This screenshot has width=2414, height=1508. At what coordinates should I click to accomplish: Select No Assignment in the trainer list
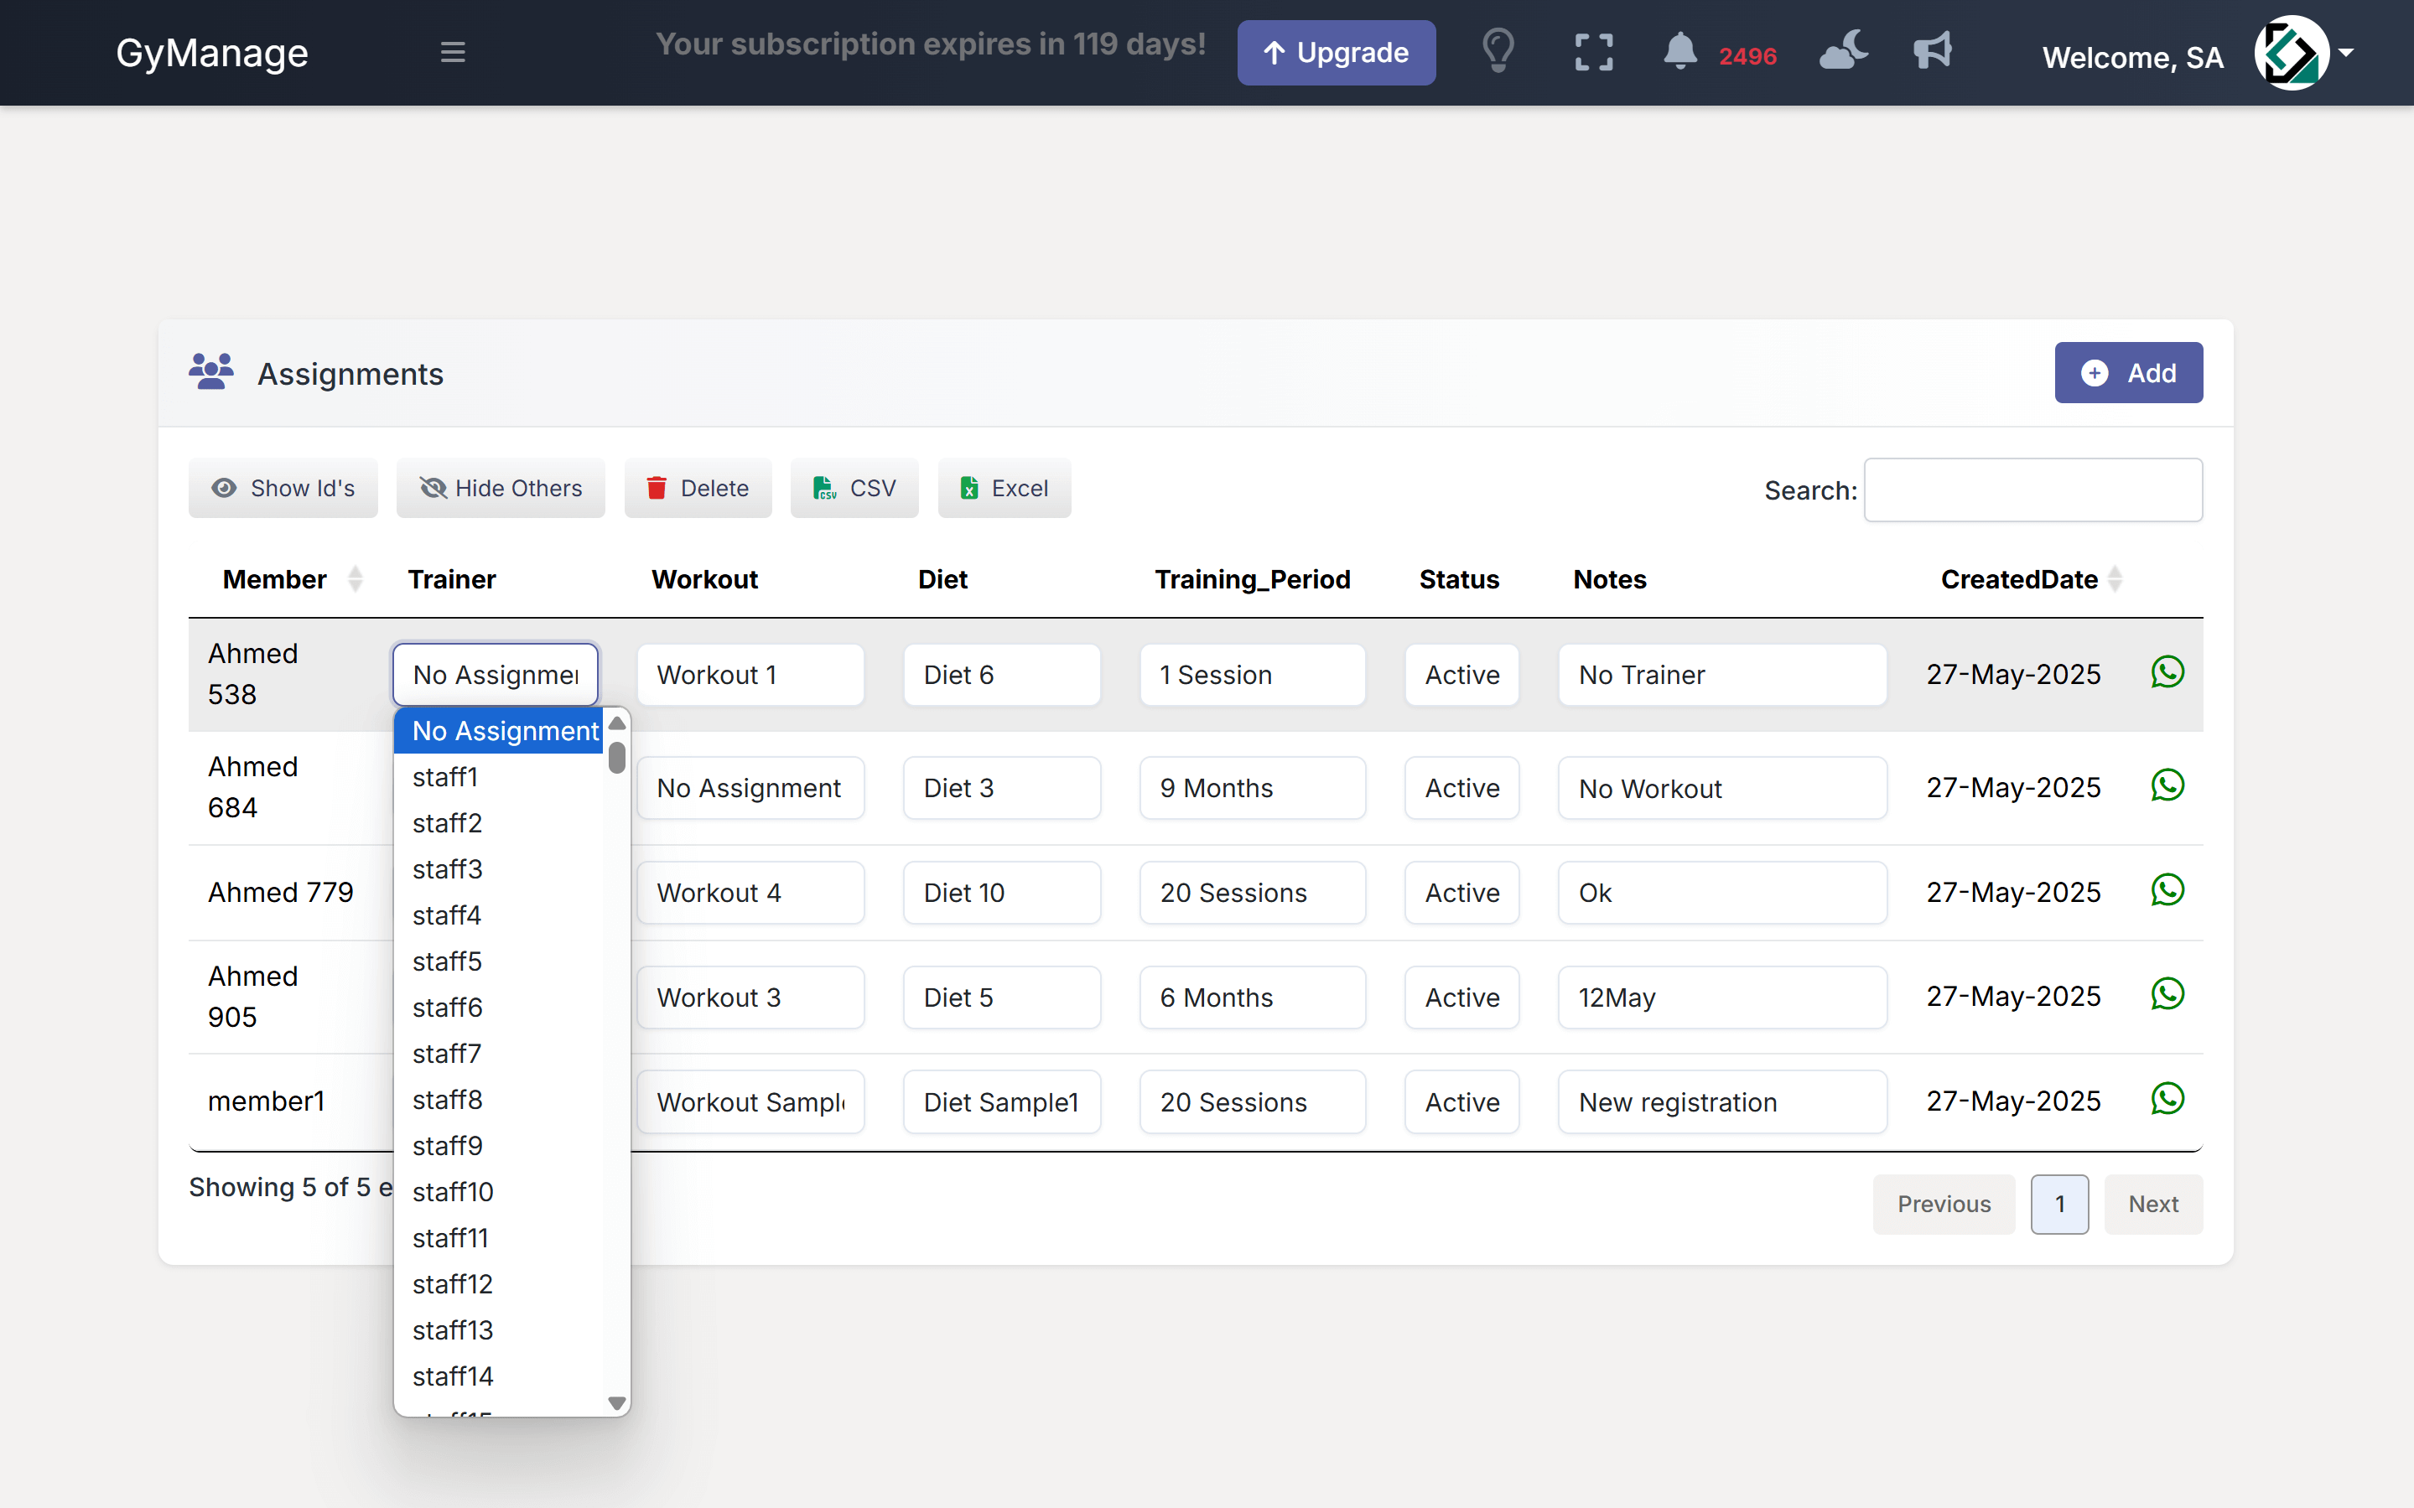(499, 730)
